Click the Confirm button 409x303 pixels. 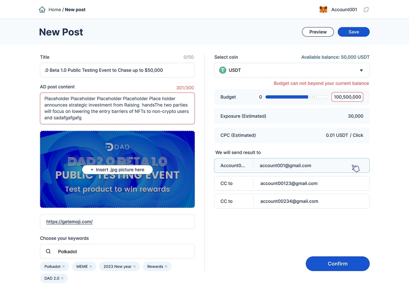338,264
